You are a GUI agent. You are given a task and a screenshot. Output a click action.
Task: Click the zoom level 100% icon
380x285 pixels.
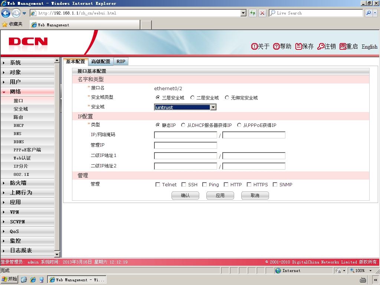pos(352,271)
